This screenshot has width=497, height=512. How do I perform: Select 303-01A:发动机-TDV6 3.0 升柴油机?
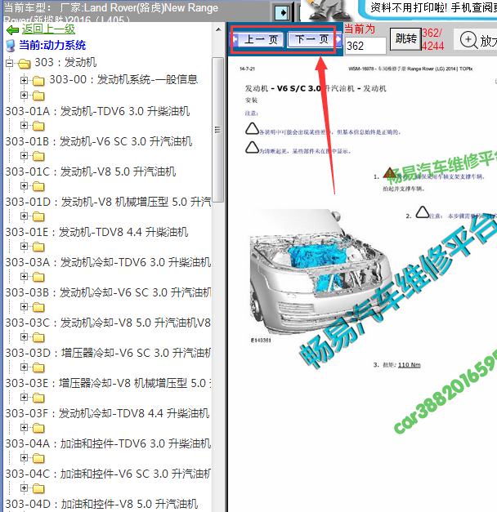(x=97, y=111)
